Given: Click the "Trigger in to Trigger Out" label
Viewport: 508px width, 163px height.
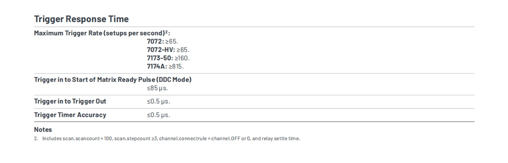Looking at the screenshot, I should 70,101.
